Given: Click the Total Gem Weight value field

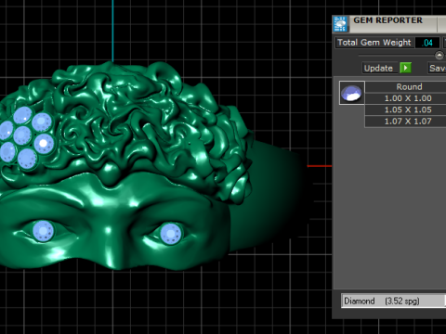Looking at the screenshot, I should pyautogui.click(x=427, y=43).
